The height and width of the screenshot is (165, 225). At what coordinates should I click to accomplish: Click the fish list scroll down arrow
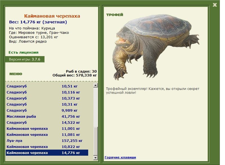click(96, 158)
